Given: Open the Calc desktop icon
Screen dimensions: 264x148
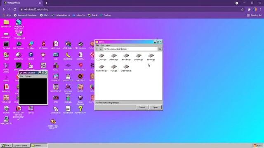Looking at the screenshot, I should click(56, 56).
